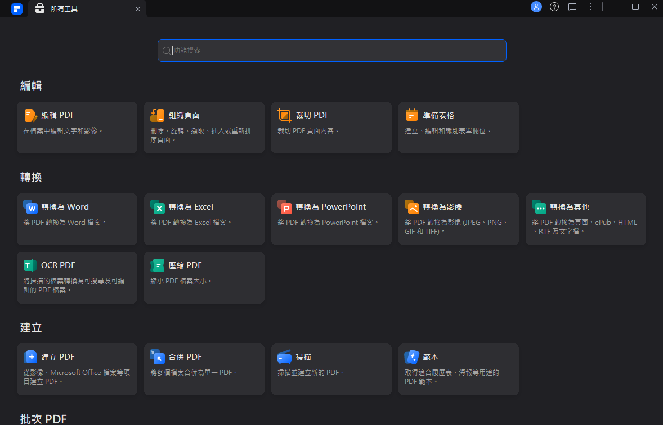The image size is (663, 425).
Task: Choose the 組織頁面 title text
Action: [184, 115]
